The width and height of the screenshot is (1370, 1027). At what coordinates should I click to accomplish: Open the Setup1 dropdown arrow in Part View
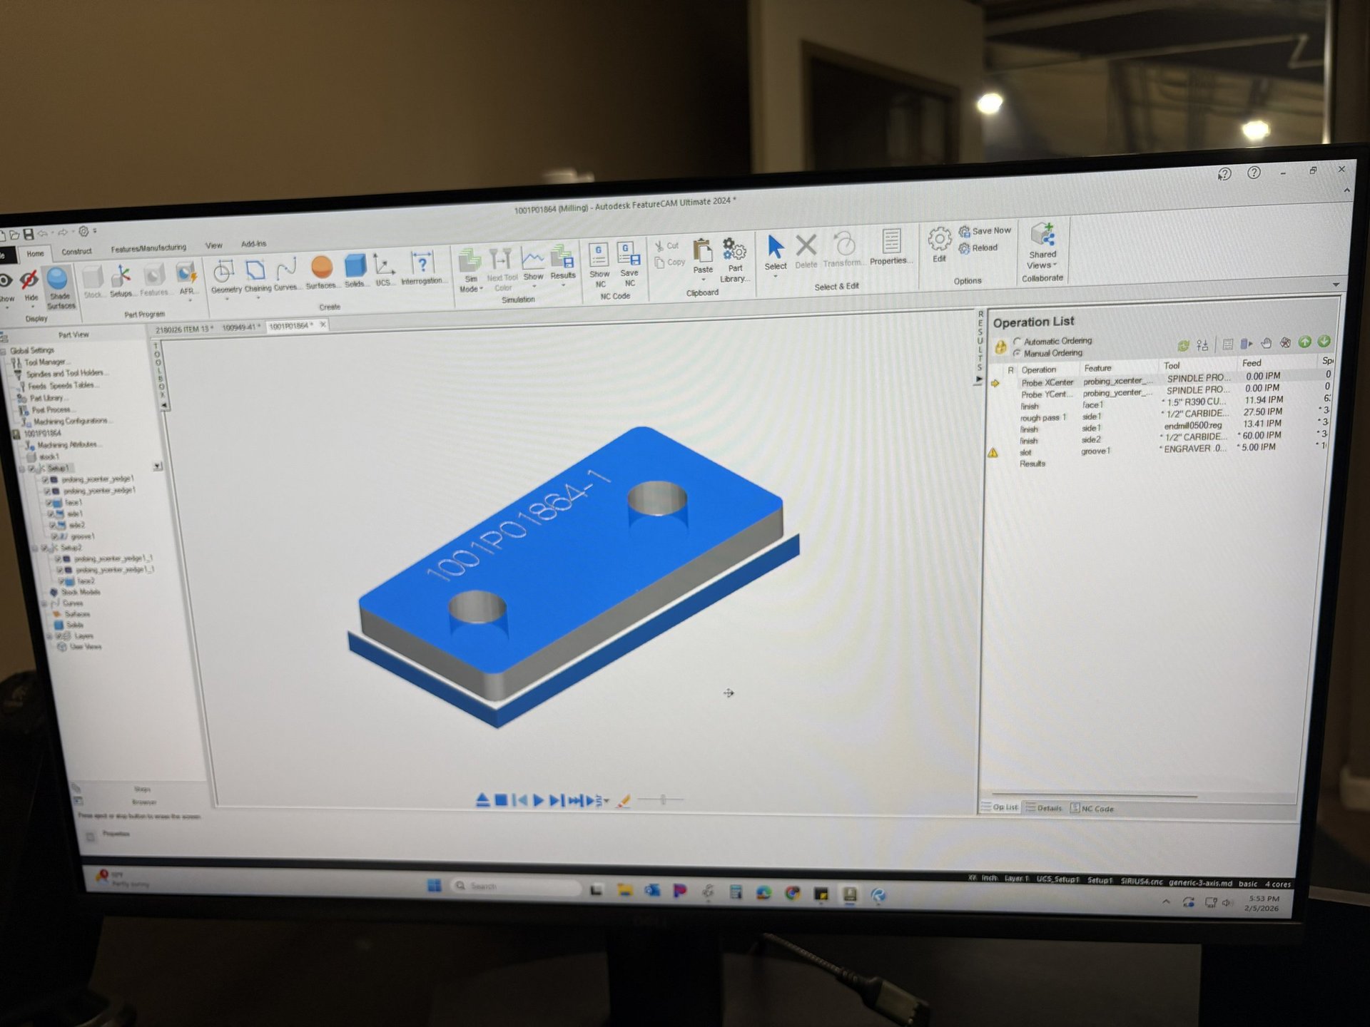click(x=157, y=466)
